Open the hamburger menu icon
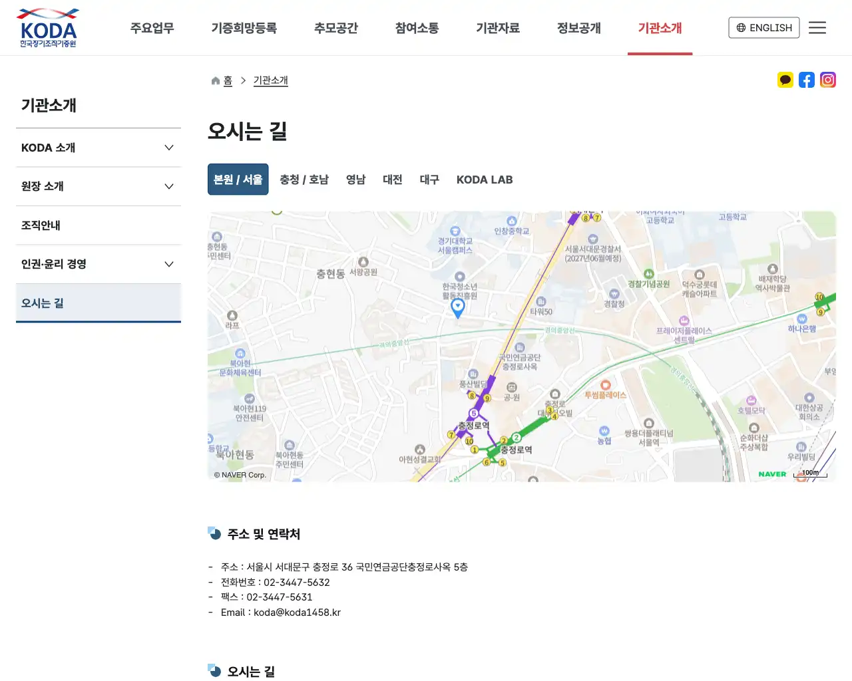The width and height of the screenshot is (852, 681). pyautogui.click(x=817, y=27)
